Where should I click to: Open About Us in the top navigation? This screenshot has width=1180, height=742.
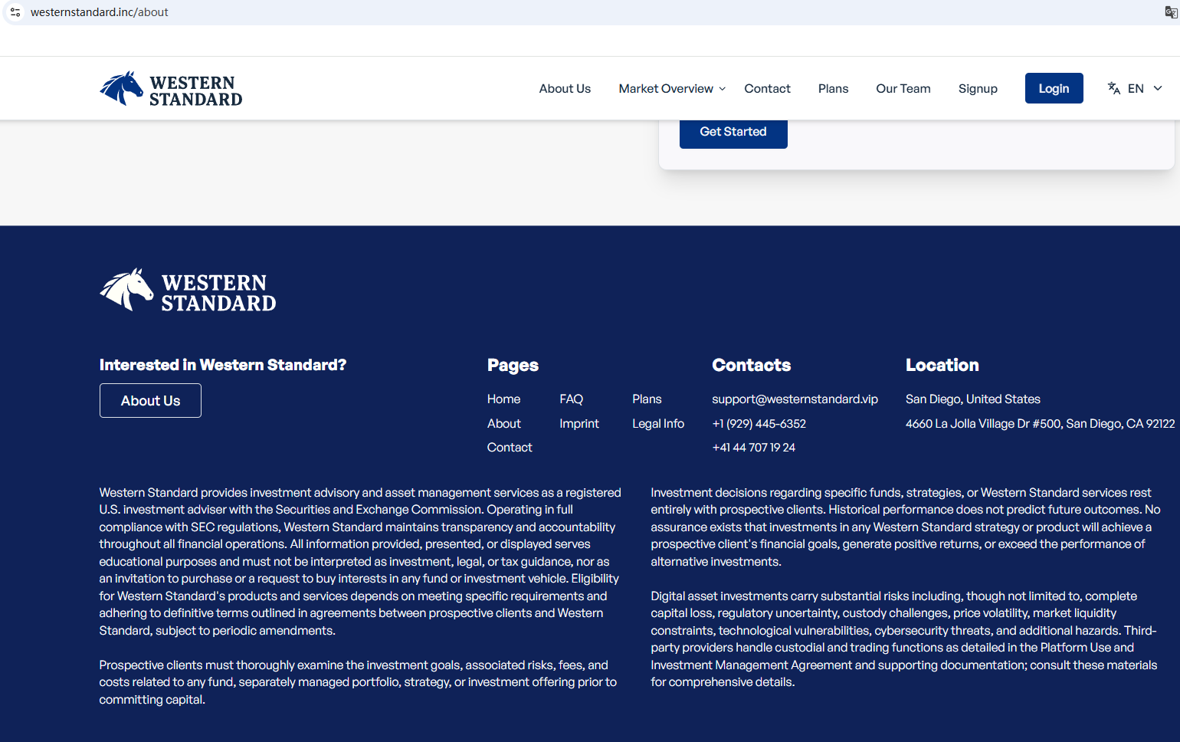[x=565, y=89]
